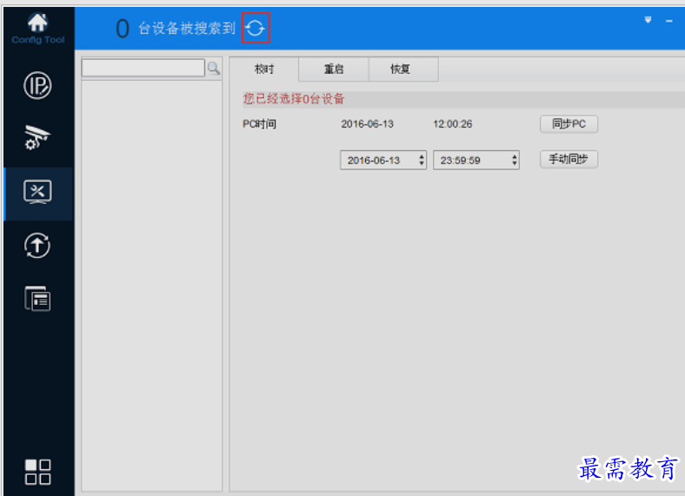Click the magnifier search icon
685x496 pixels.
point(214,68)
